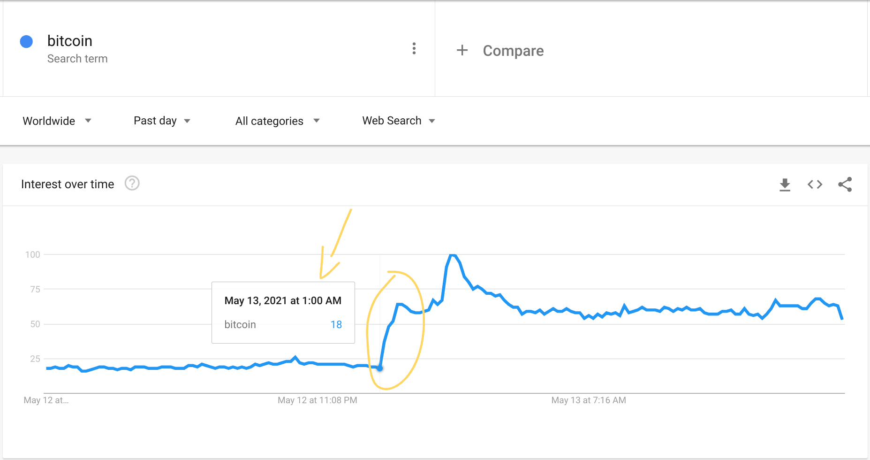
Task: Click the tooltip showing May 13, 2021
Action: tap(283, 312)
